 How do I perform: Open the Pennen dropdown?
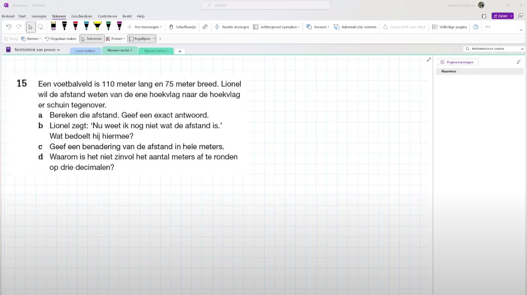coord(115,39)
